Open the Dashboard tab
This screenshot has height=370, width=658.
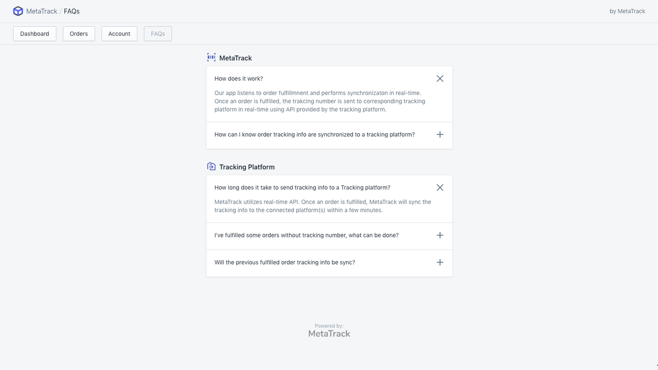(x=34, y=34)
